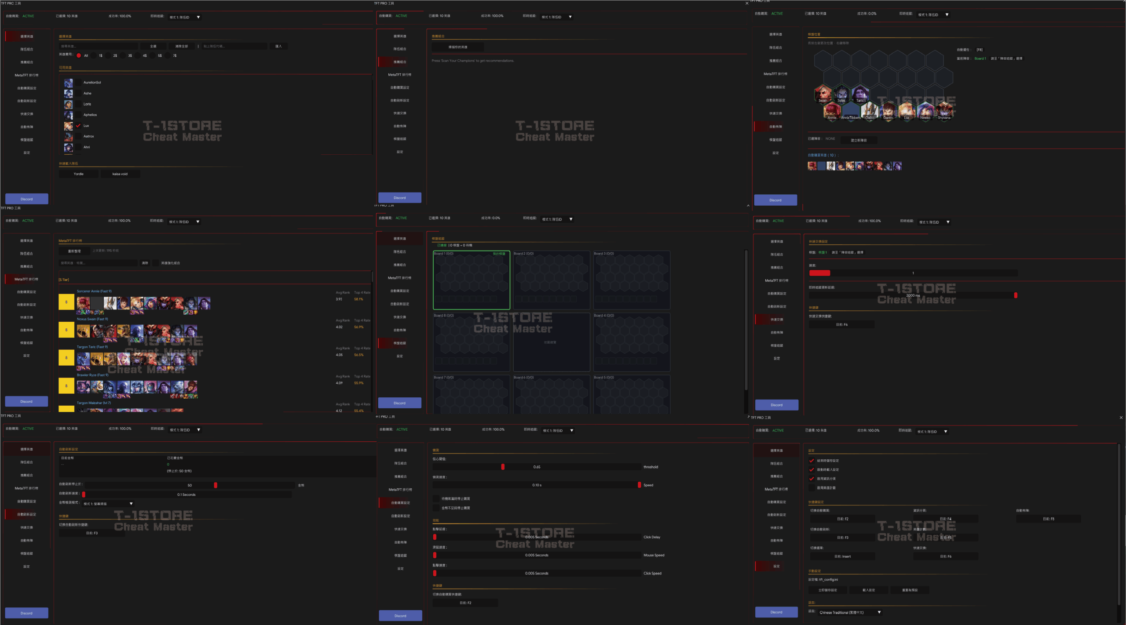Pick the Shyvana hexagon on the board

[943, 111]
